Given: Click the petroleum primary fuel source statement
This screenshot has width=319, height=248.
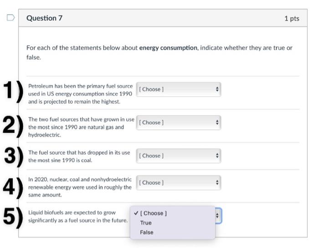Looking at the screenshot, I should (80, 94).
